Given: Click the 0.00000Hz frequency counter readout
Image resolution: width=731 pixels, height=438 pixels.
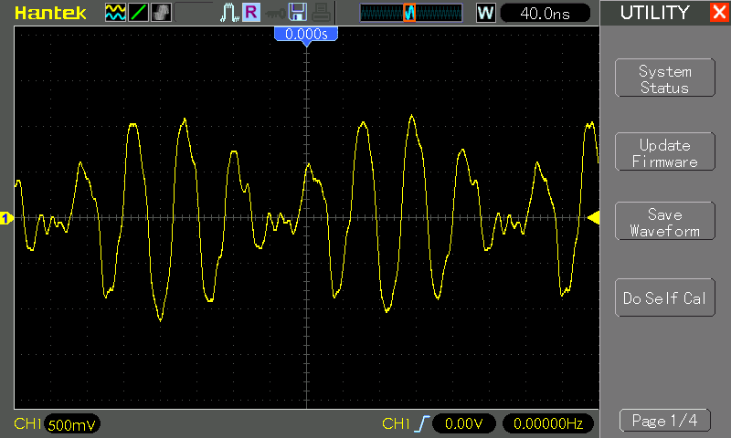Looking at the screenshot, I should (548, 423).
